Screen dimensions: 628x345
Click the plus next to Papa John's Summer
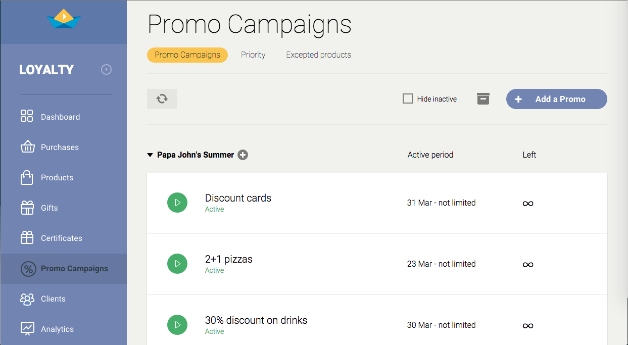point(243,155)
